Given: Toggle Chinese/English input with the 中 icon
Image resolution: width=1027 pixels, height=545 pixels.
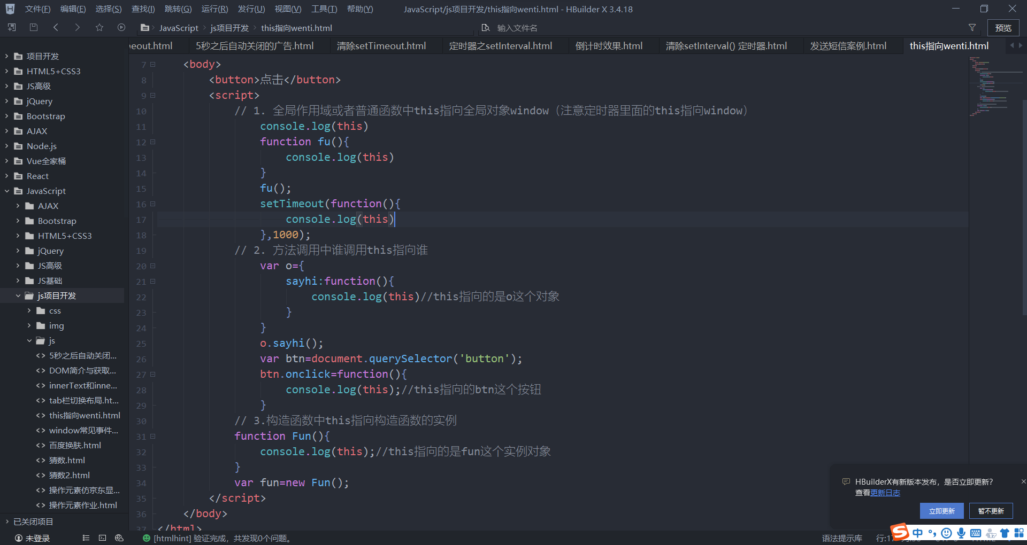Looking at the screenshot, I should coord(918,533).
